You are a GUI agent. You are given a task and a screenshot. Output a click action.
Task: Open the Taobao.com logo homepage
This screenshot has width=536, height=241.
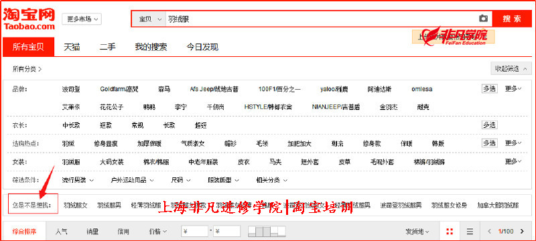tap(29, 19)
